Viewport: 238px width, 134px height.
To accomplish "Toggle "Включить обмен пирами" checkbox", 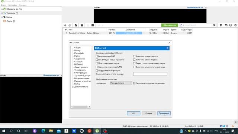I will click(x=134, y=60).
